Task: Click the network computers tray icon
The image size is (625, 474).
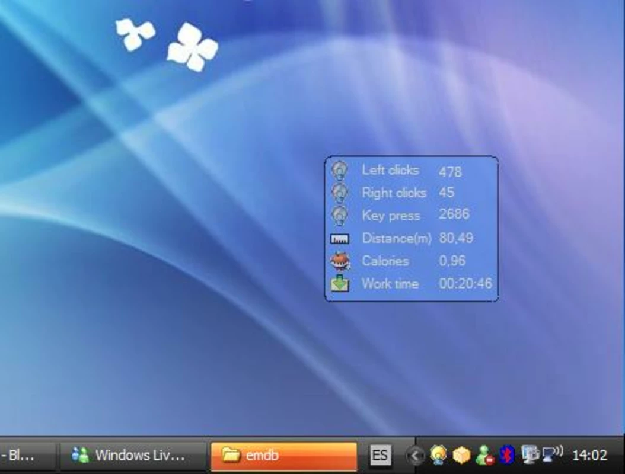Action: click(530, 454)
